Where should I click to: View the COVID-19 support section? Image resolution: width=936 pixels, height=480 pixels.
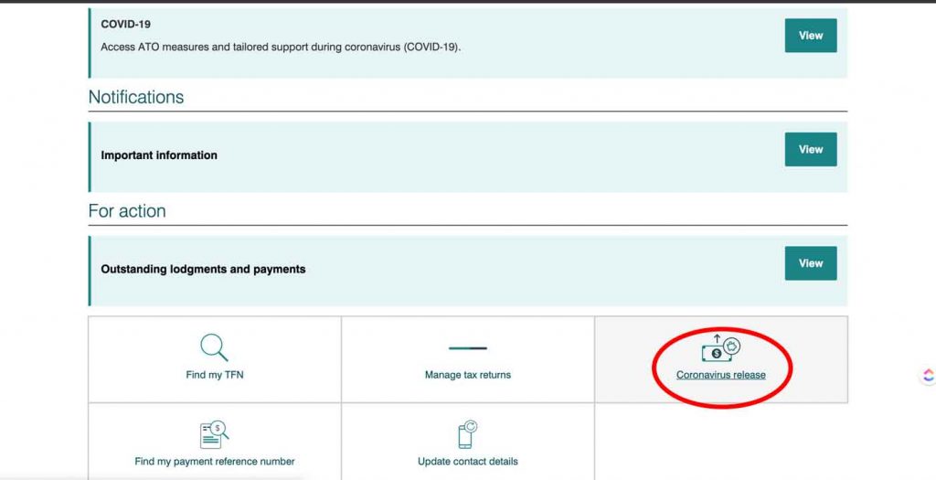click(x=811, y=36)
